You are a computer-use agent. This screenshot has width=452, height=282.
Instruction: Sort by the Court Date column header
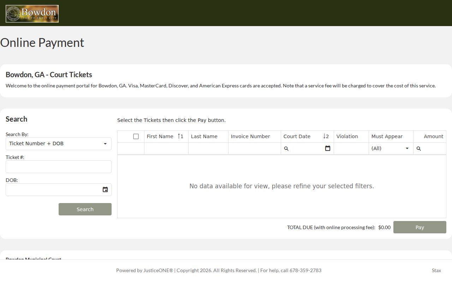(x=307, y=136)
